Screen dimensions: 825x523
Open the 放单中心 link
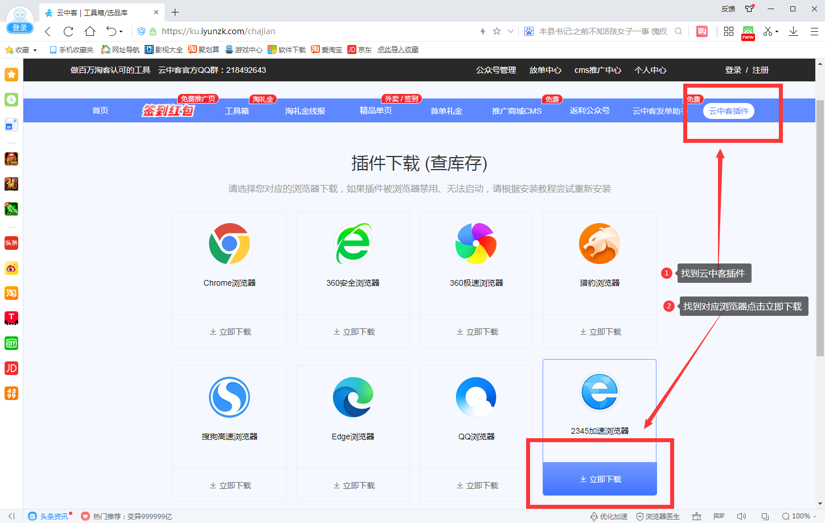click(x=545, y=70)
